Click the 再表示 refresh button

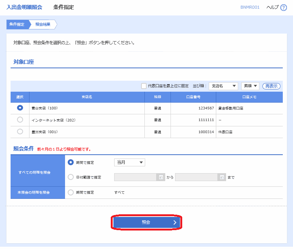(271, 86)
